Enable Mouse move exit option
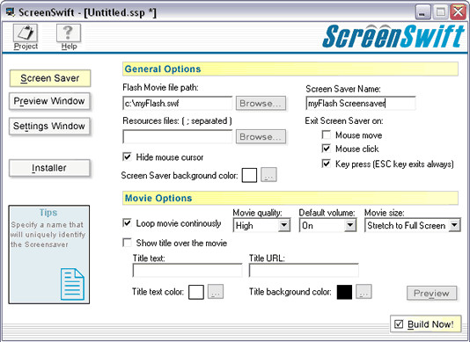This screenshot has height=342, width=470. click(327, 135)
